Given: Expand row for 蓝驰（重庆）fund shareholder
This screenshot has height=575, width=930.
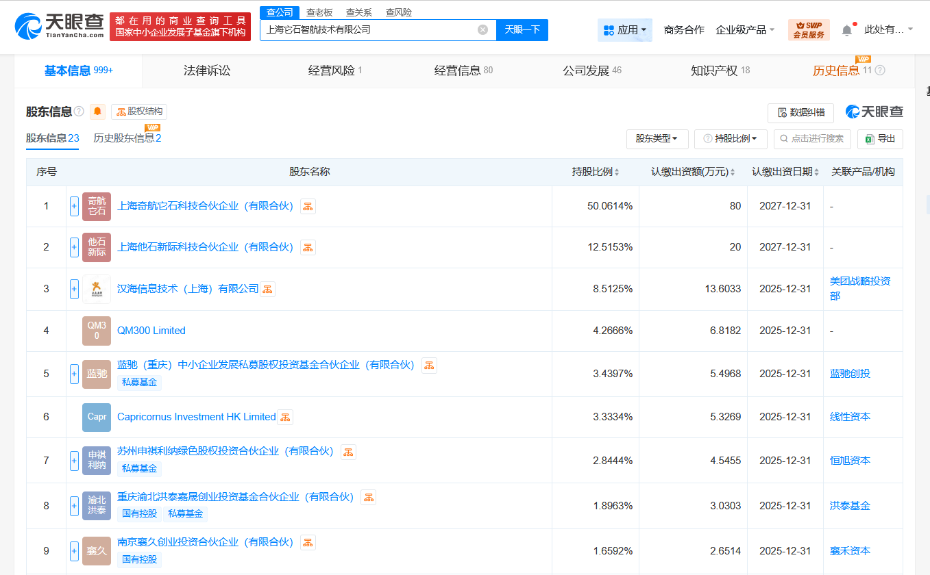Looking at the screenshot, I should 74,374.
